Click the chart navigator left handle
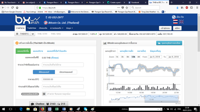 point(145,97)
